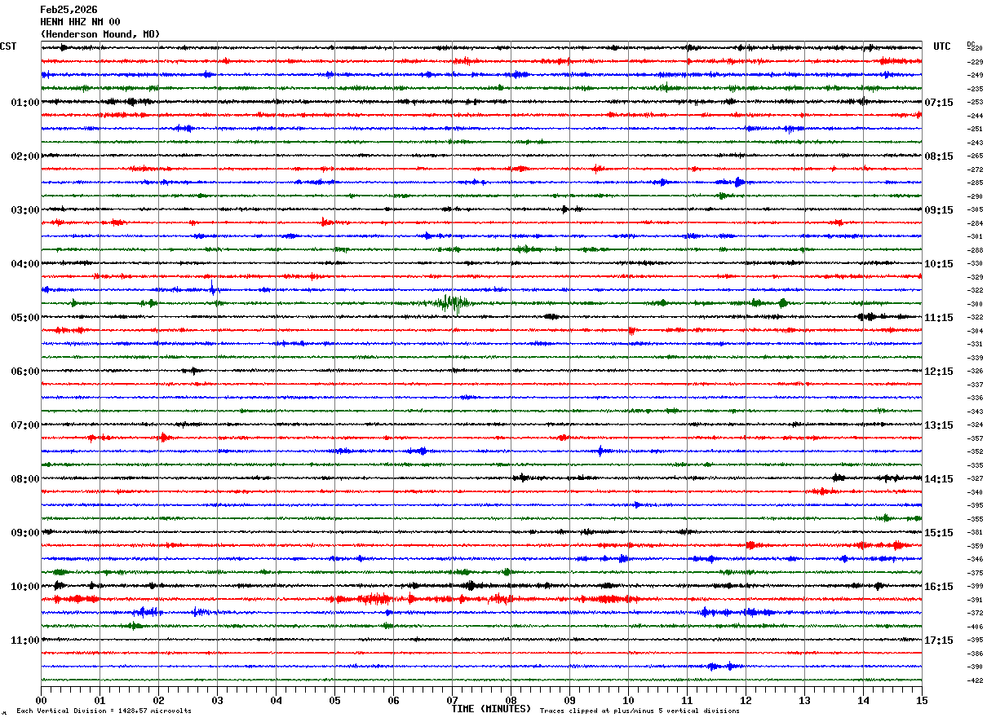
Task: Click the 14:15 UTC time label
Action: (939, 479)
